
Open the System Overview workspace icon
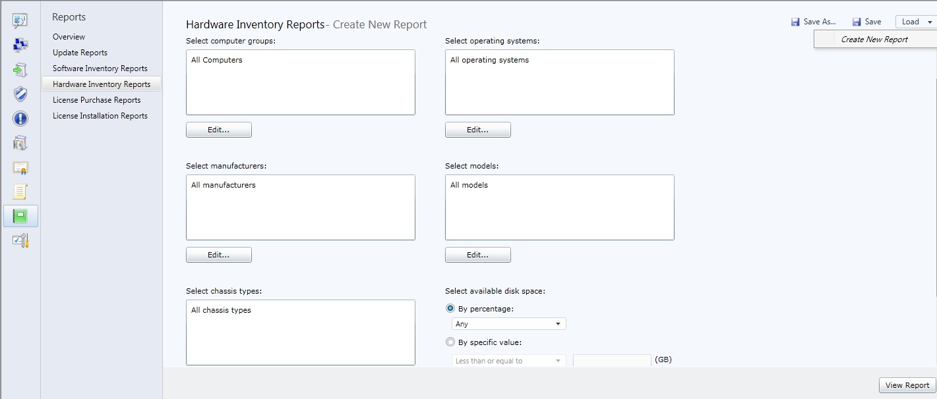[20, 20]
